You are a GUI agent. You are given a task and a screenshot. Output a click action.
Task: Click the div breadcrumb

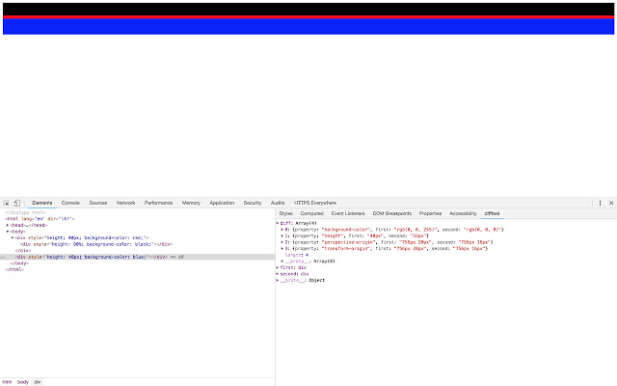point(37,382)
